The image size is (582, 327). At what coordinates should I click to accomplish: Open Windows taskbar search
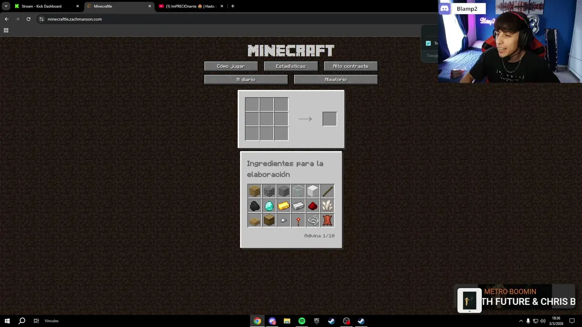point(21,321)
